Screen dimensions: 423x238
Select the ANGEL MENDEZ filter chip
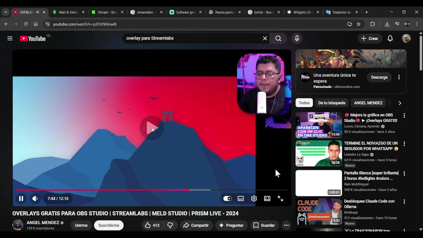click(x=368, y=103)
